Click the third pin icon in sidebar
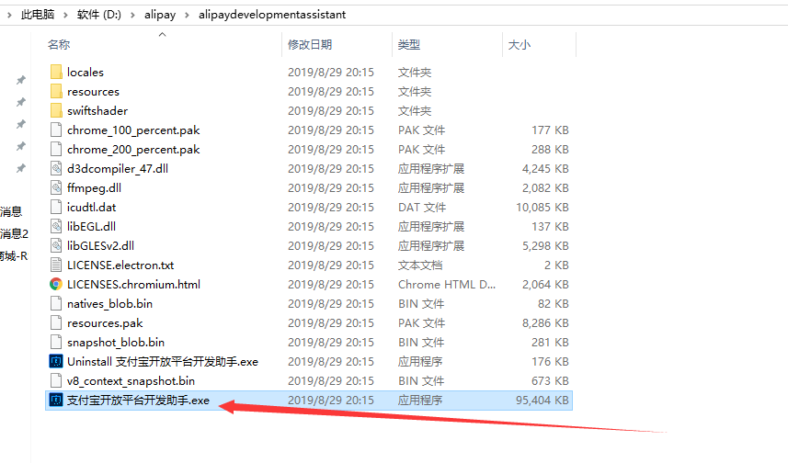788x463 pixels. pyautogui.click(x=20, y=124)
